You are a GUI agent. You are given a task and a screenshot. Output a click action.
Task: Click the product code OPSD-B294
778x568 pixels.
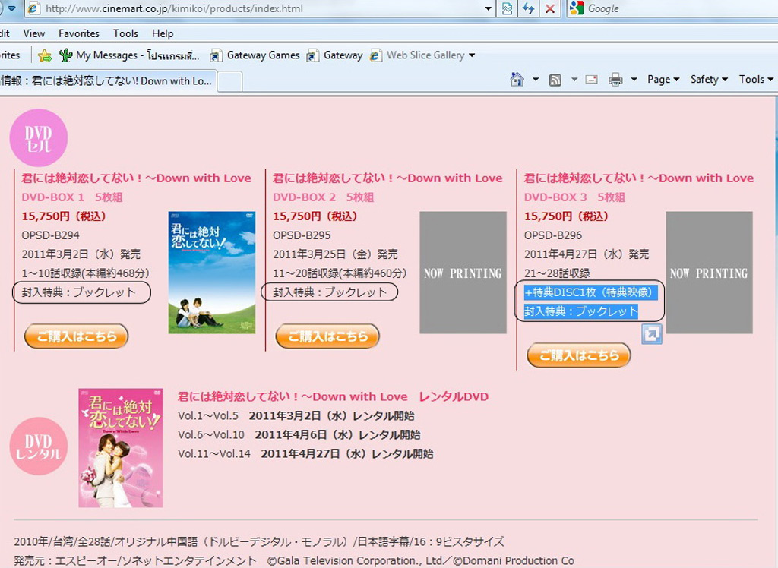(51, 235)
